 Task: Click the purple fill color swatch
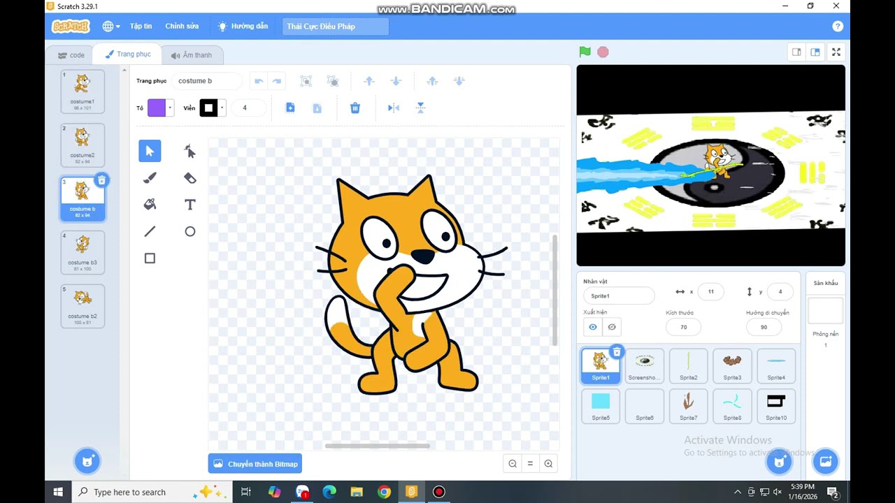click(157, 108)
